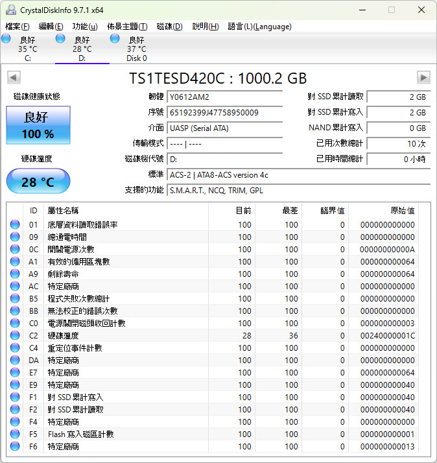Click the standard field ACS-2 | ATA8-ACS version 4c
Viewport: 437px width, 463px height.
[x=298, y=175]
